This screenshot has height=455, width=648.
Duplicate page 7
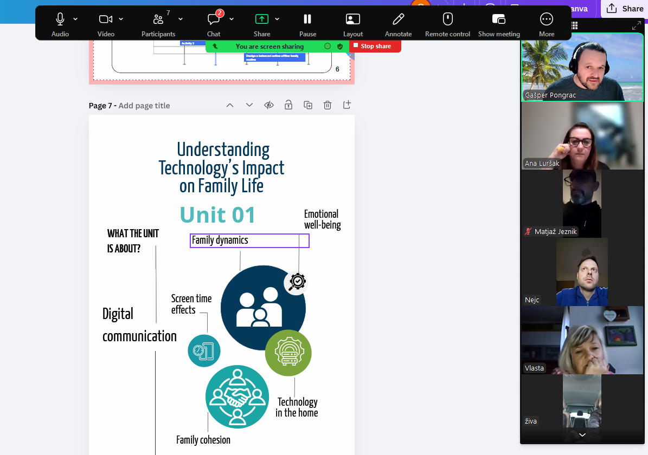[x=308, y=105]
